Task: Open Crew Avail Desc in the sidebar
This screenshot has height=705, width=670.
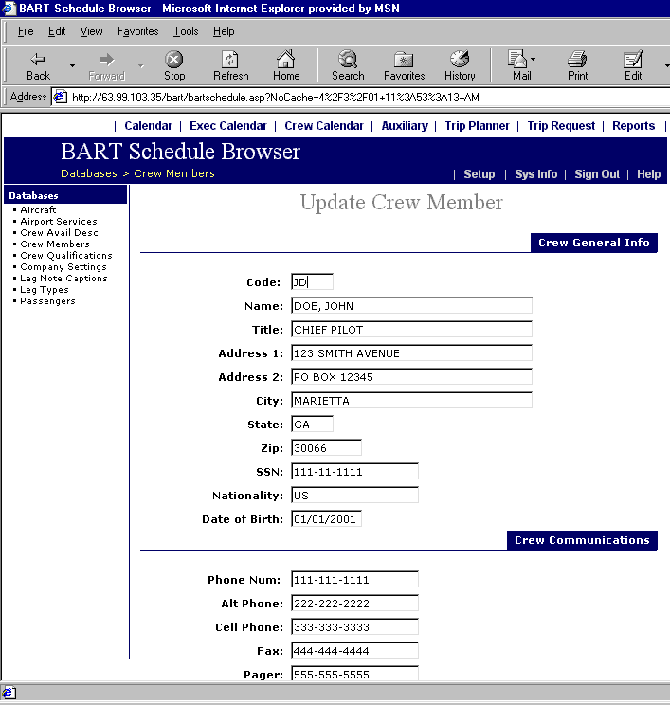Action: [59, 232]
